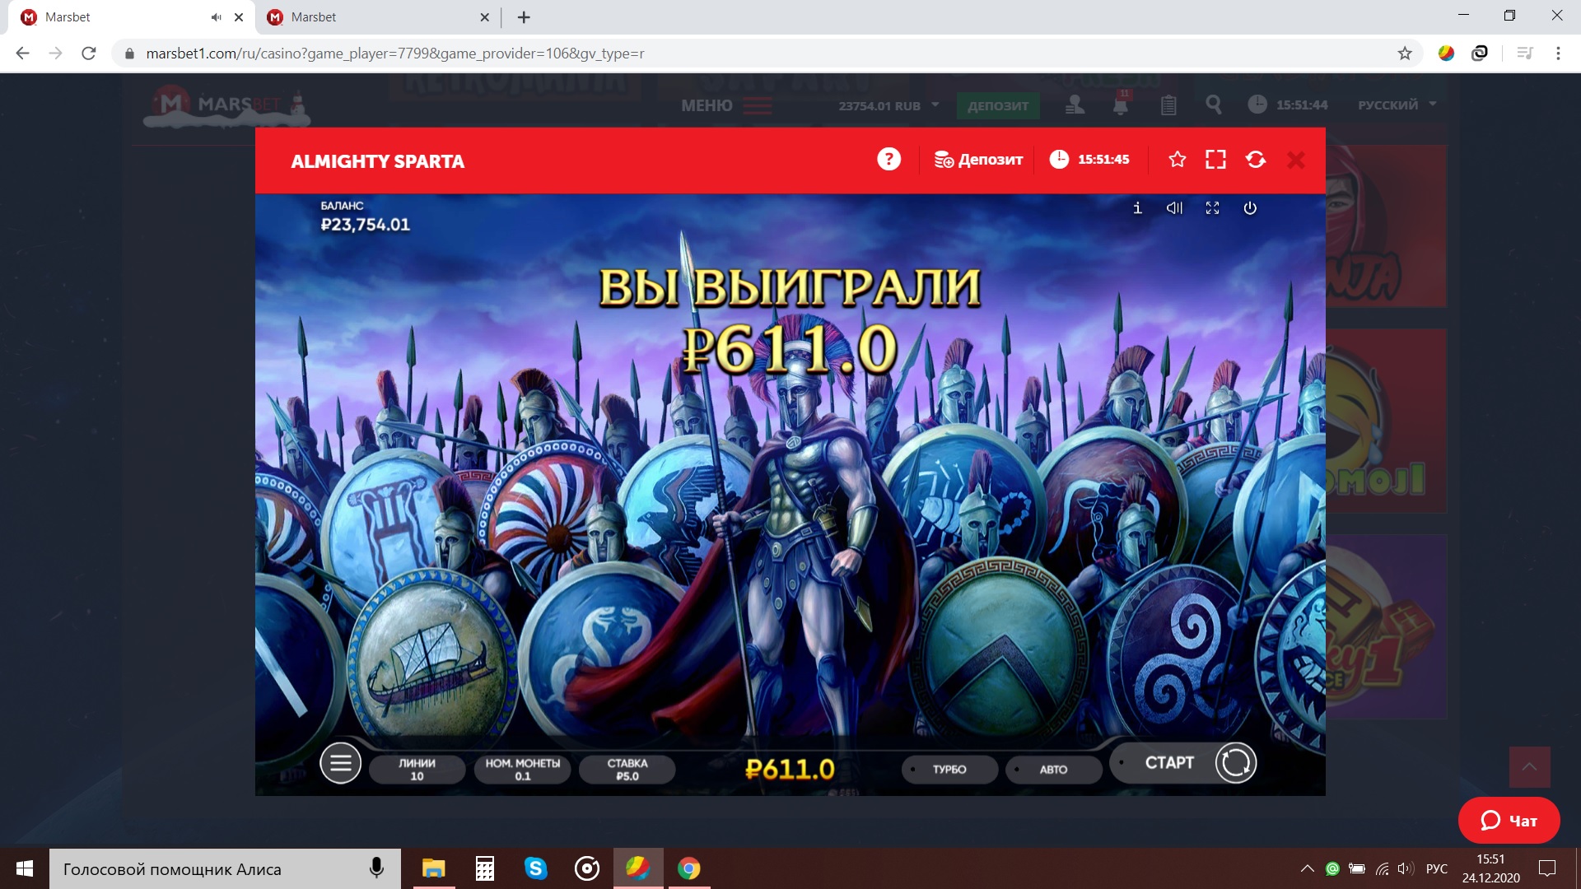Open the slot hamburger menu button

(x=340, y=764)
